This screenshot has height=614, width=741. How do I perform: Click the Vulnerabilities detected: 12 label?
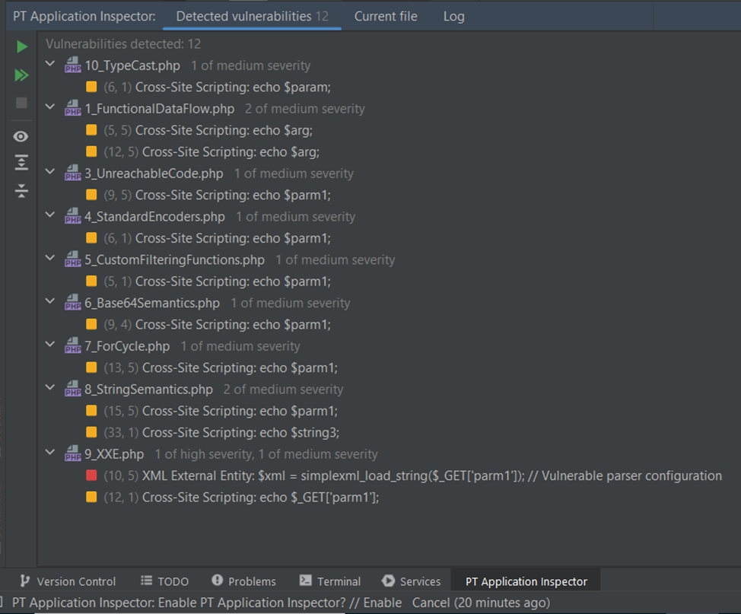tap(123, 44)
